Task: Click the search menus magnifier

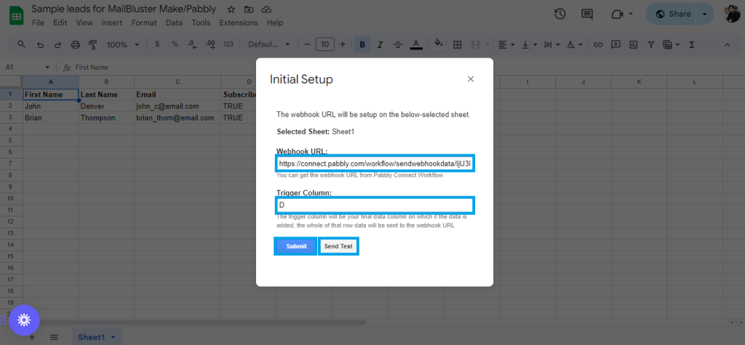Action: tap(21, 44)
